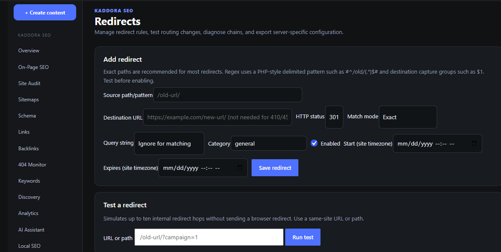Click the Save redirect button

point(275,168)
